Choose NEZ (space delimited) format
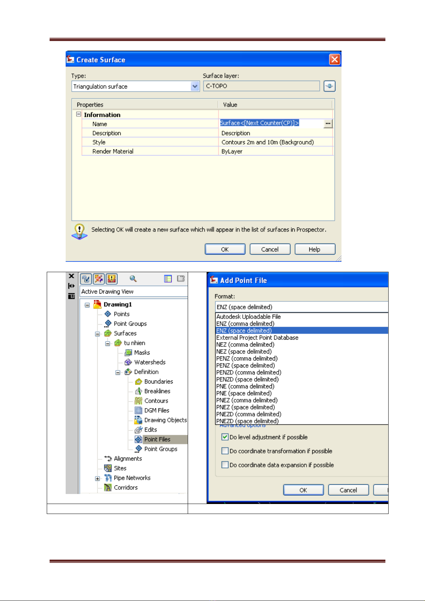The width and height of the screenshot is (425, 601). pyautogui.click(x=302, y=351)
